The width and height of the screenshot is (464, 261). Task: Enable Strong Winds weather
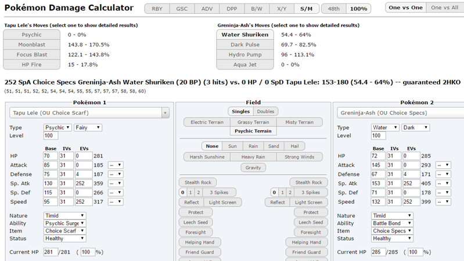300,157
